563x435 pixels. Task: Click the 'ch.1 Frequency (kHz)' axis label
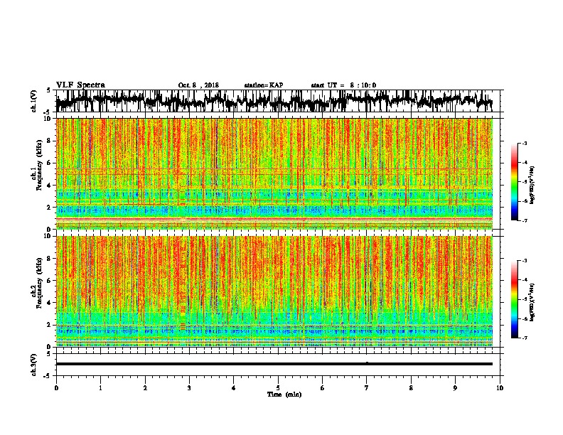(38, 166)
